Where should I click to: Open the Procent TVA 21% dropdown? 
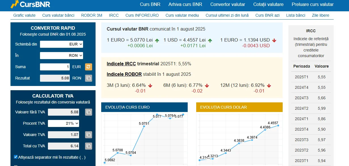(x=64, y=123)
